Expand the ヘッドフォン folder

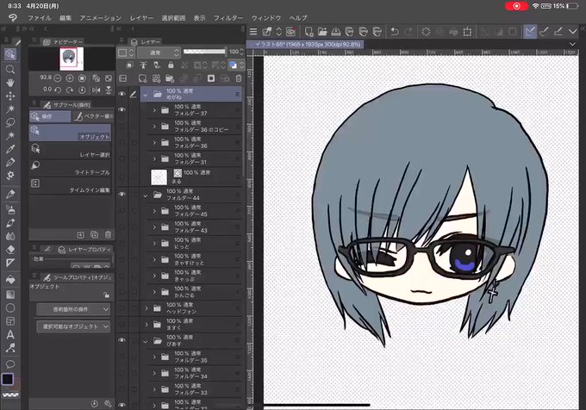pos(146,308)
